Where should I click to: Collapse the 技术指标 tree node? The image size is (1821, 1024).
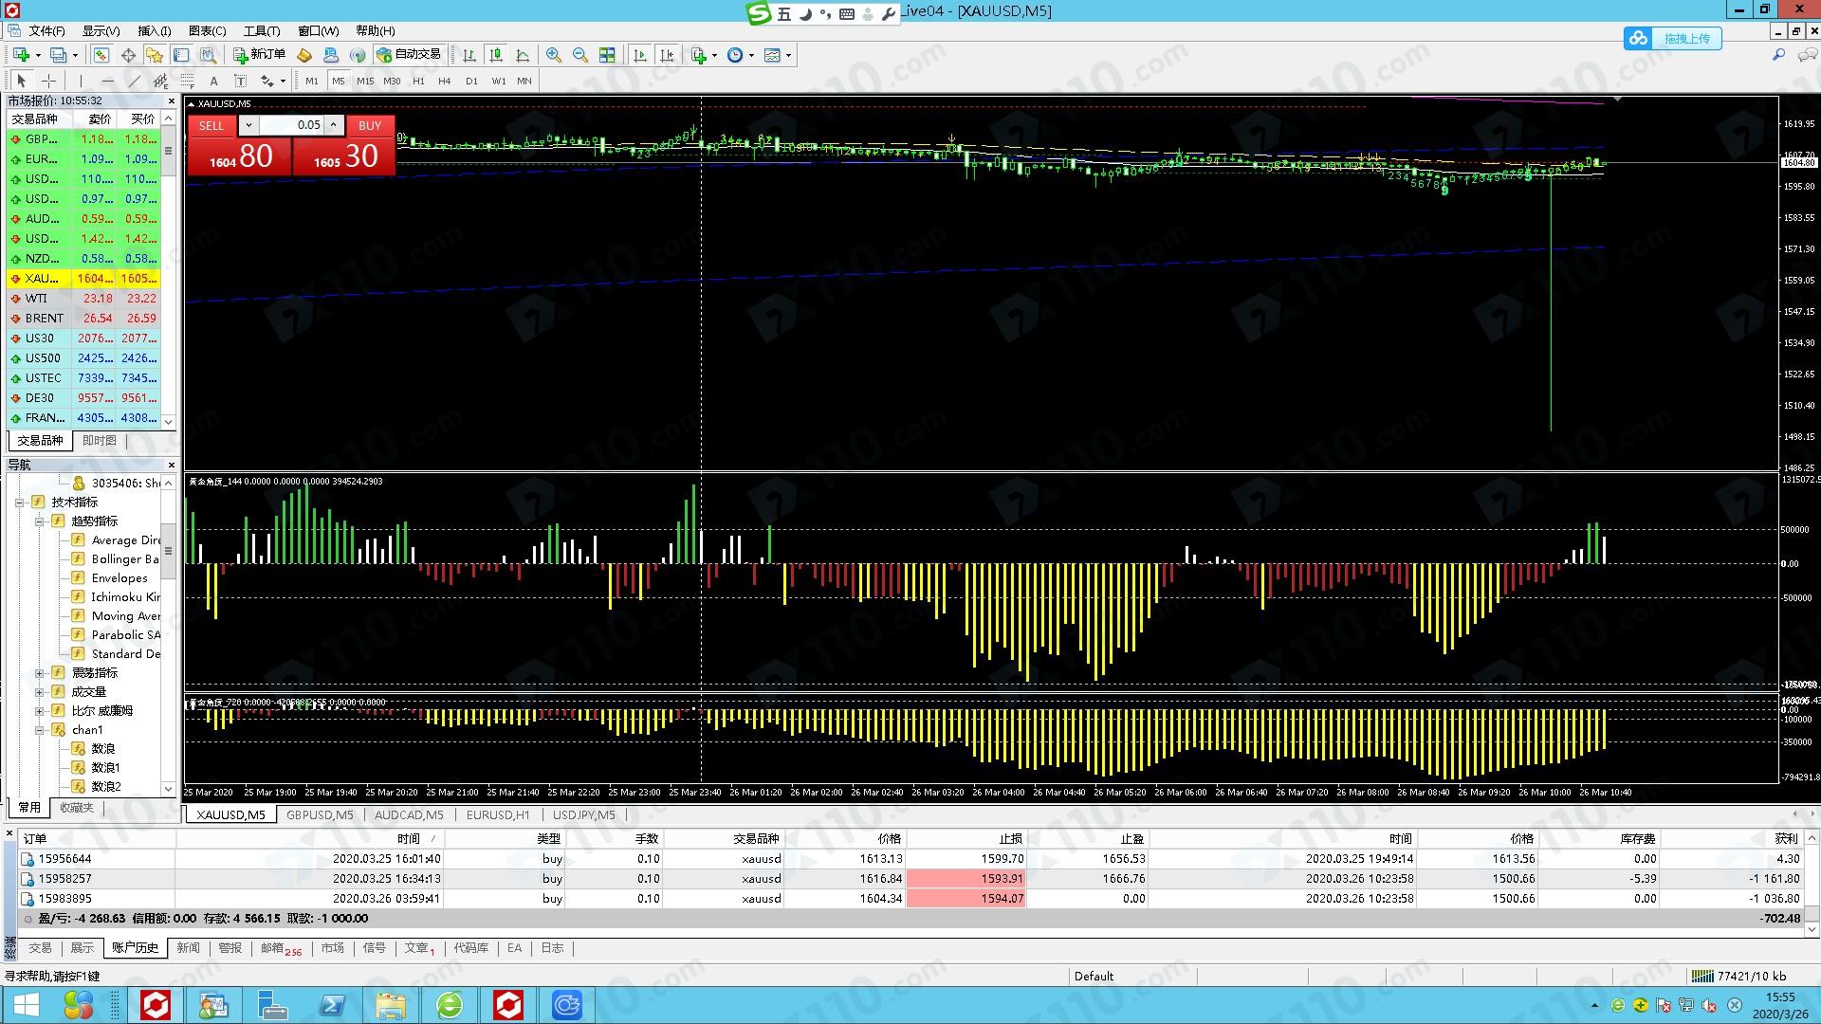(20, 503)
